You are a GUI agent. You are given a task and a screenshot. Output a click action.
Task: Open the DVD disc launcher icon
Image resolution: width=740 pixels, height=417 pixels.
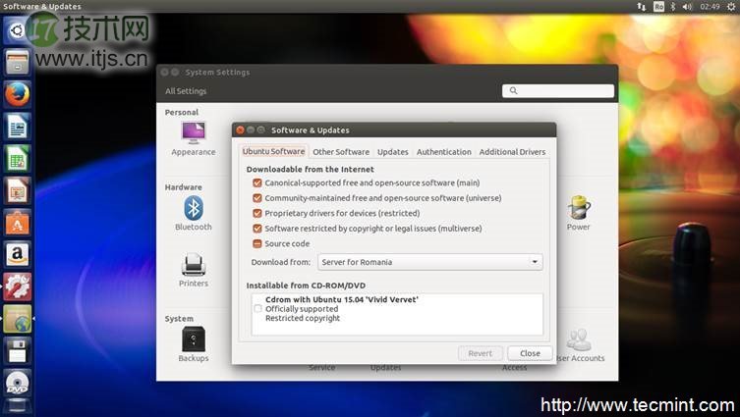pos(17,383)
